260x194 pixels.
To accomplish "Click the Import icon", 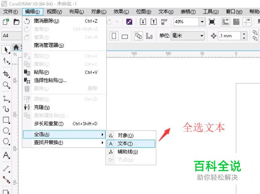I will click(x=143, y=22).
